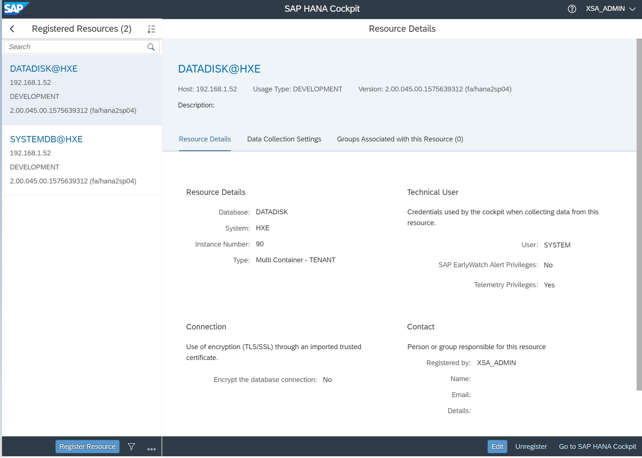Switch to the Resource Details tab
Screen dimensions: 642x458
pos(205,139)
